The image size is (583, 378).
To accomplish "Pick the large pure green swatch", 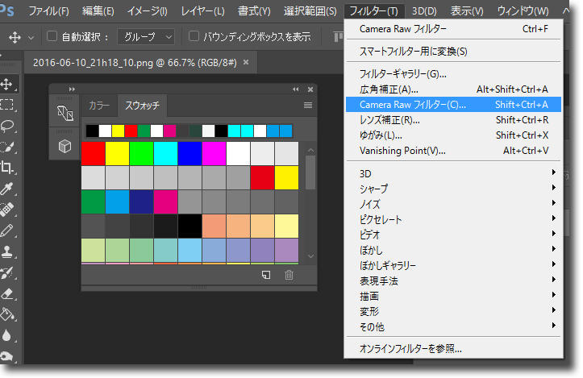I will click(x=141, y=153).
